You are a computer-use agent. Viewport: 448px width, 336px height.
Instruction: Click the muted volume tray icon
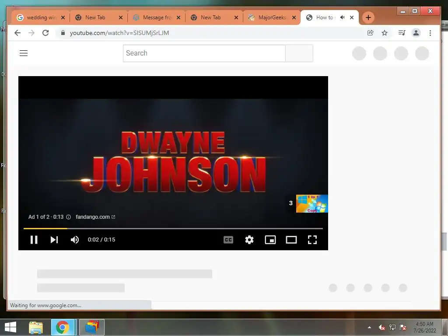pos(381,327)
